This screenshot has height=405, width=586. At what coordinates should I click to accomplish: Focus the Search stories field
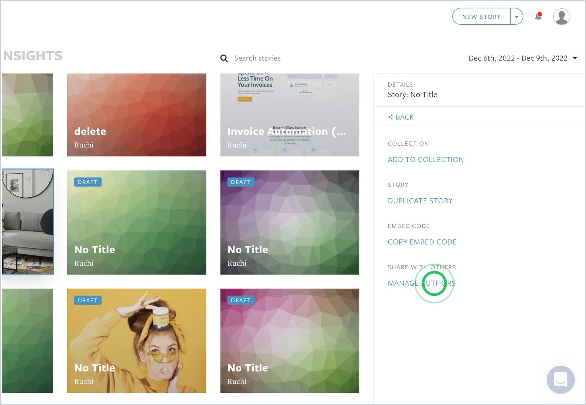click(257, 58)
